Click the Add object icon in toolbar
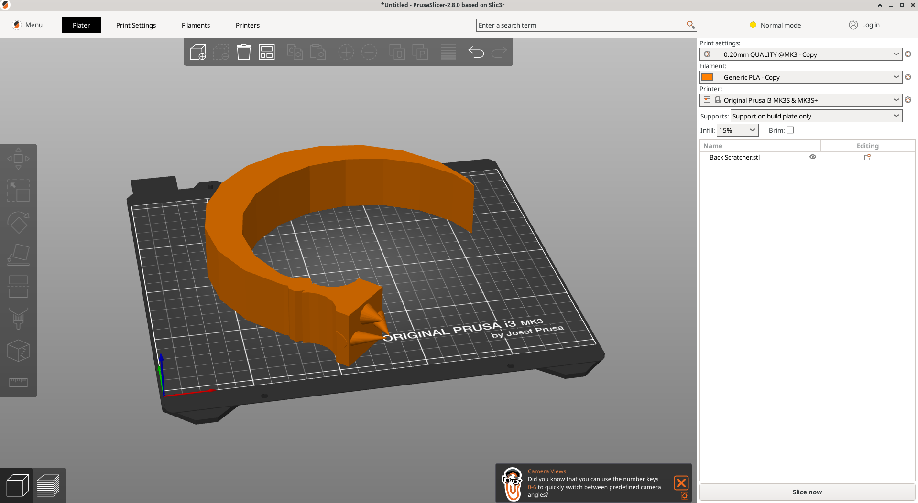 [x=198, y=52]
